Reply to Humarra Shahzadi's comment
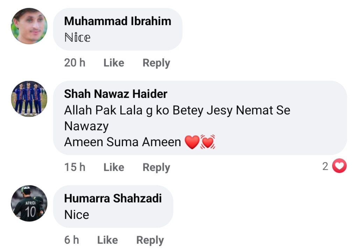The height and width of the screenshot is (251, 358). click(150, 240)
